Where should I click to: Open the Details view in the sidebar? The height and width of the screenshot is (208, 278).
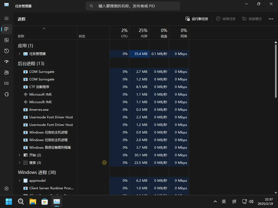click(6, 83)
